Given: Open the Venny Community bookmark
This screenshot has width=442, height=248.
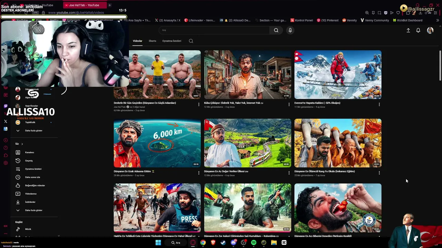Looking at the screenshot, I should coord(375,20).
